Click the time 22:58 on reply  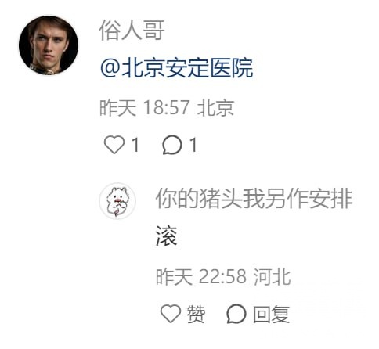[222, 276]
